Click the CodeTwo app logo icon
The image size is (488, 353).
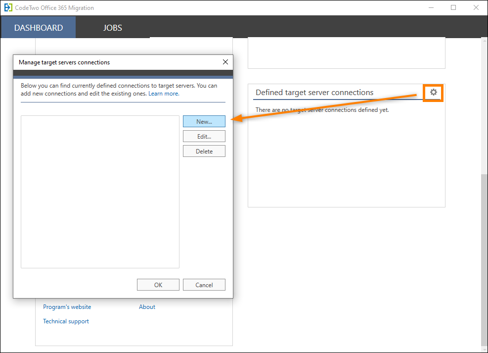click(8, 7)
